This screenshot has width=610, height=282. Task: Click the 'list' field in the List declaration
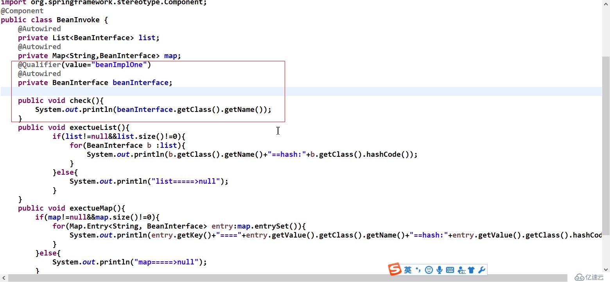click(x=147, y=38)
